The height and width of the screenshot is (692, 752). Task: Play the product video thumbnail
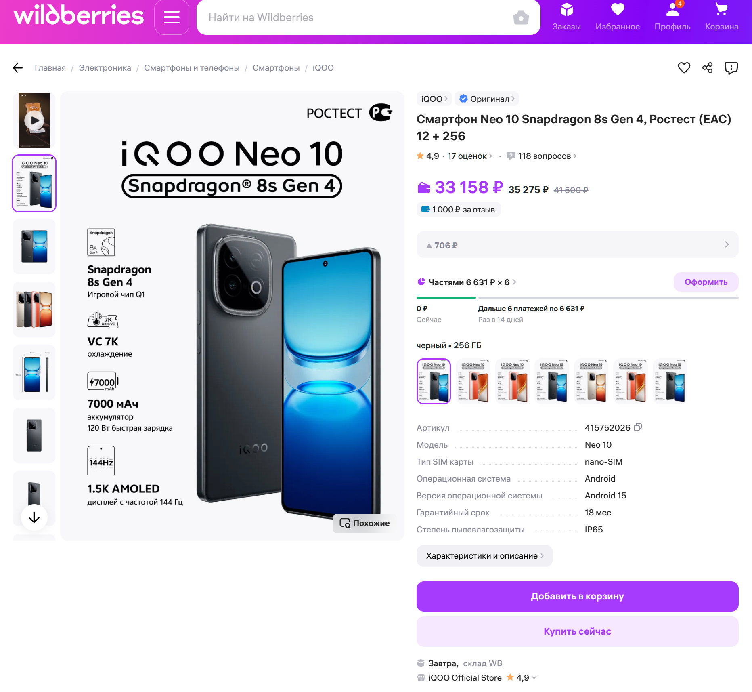[x=34, y=120]
